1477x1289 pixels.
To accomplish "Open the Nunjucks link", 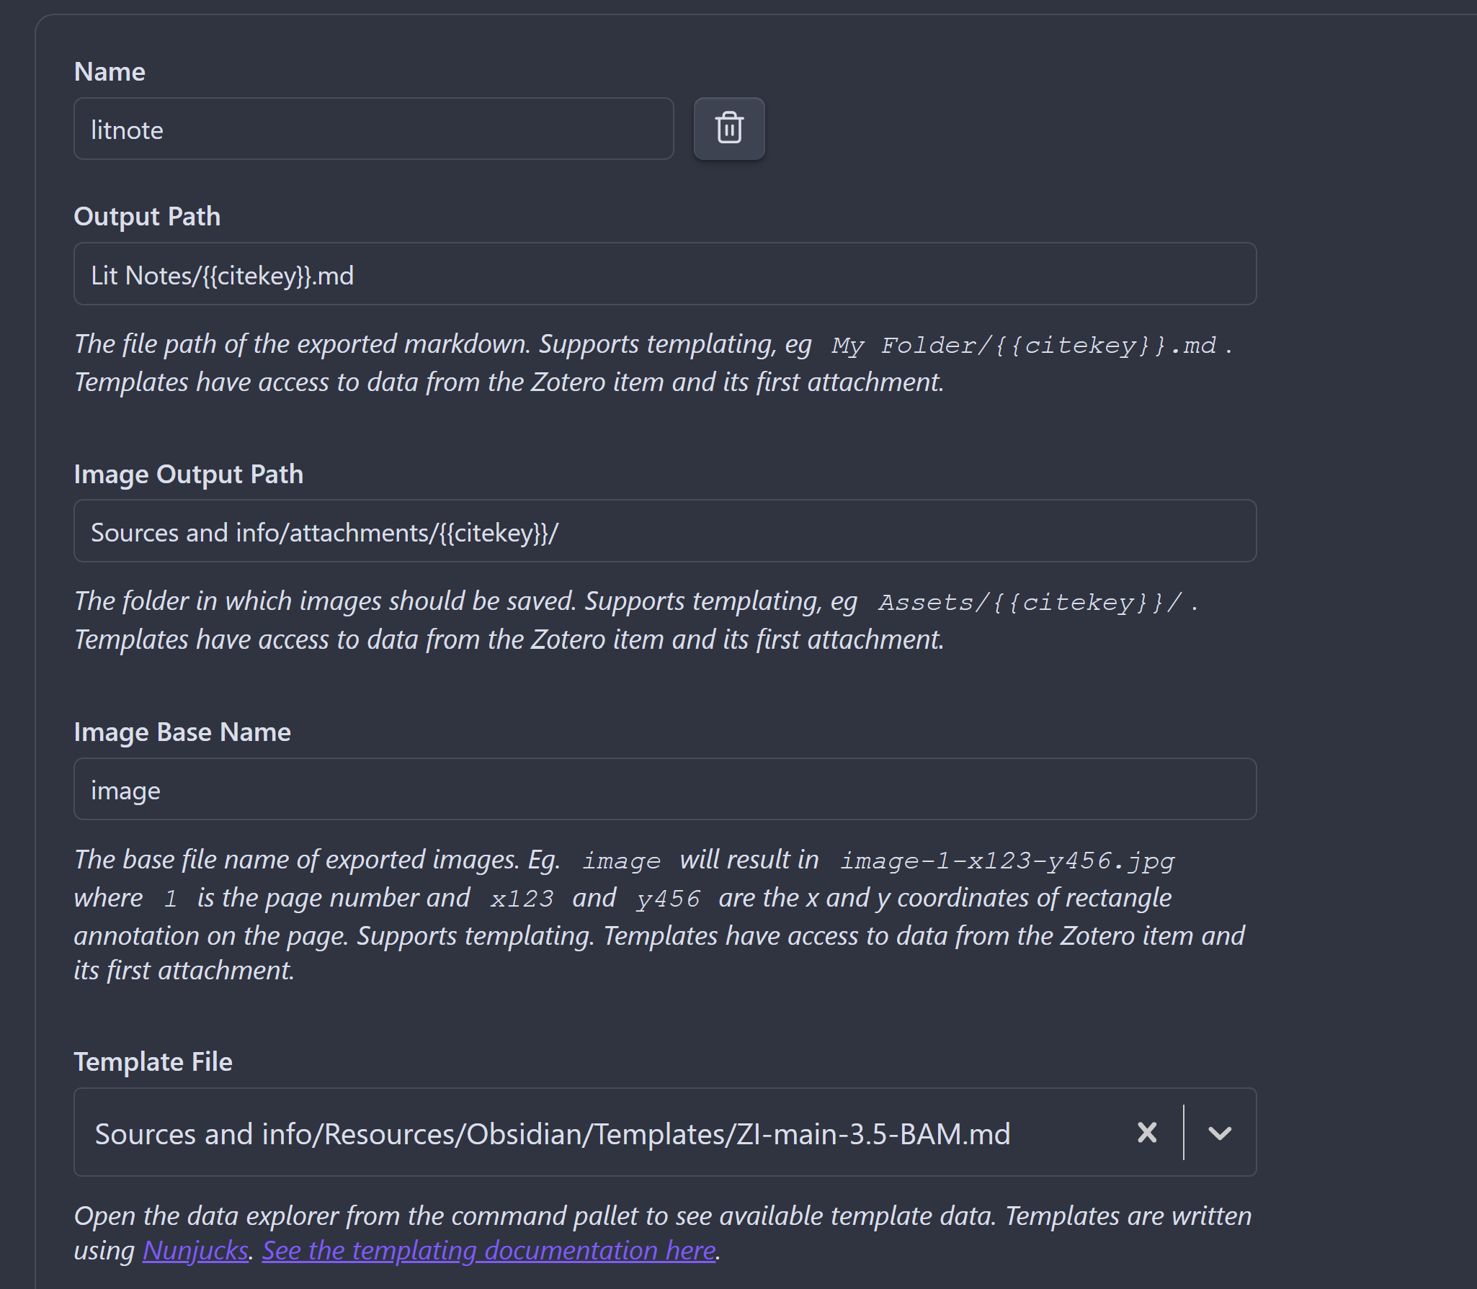I will 195,1251.
